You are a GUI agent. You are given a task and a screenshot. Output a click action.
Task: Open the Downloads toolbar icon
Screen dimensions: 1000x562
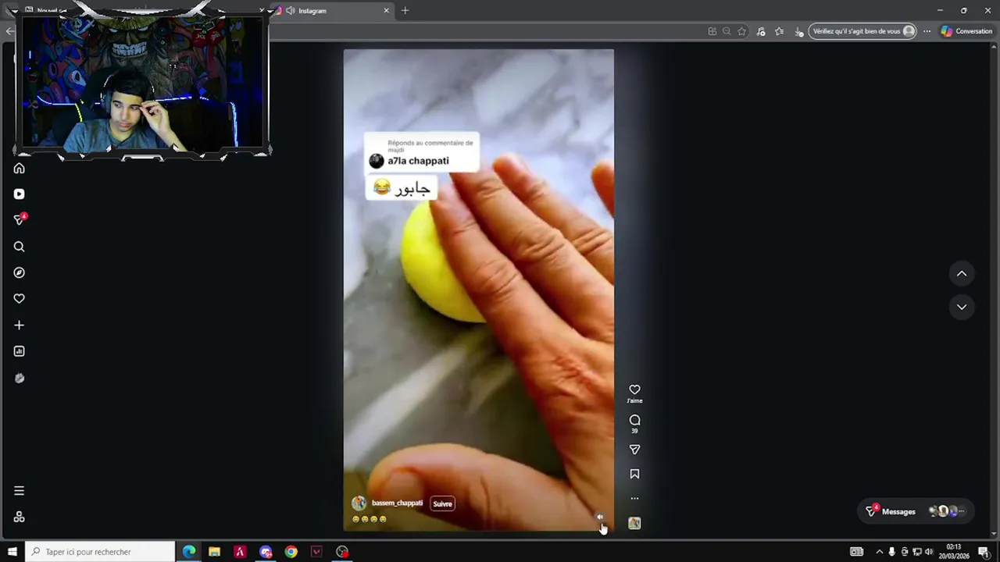click(798, 31)
